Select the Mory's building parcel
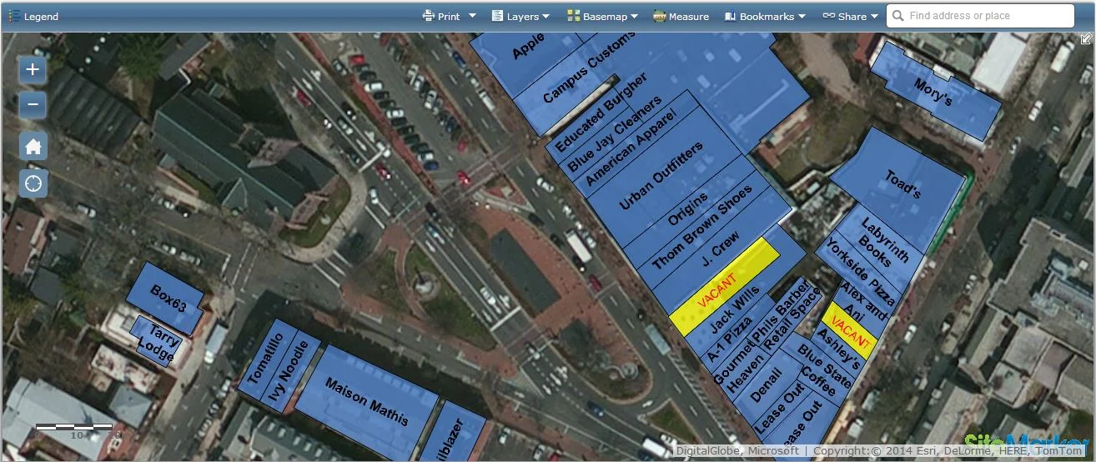The height and width of the screenshot is (462, 1096). tap(934, 92)
